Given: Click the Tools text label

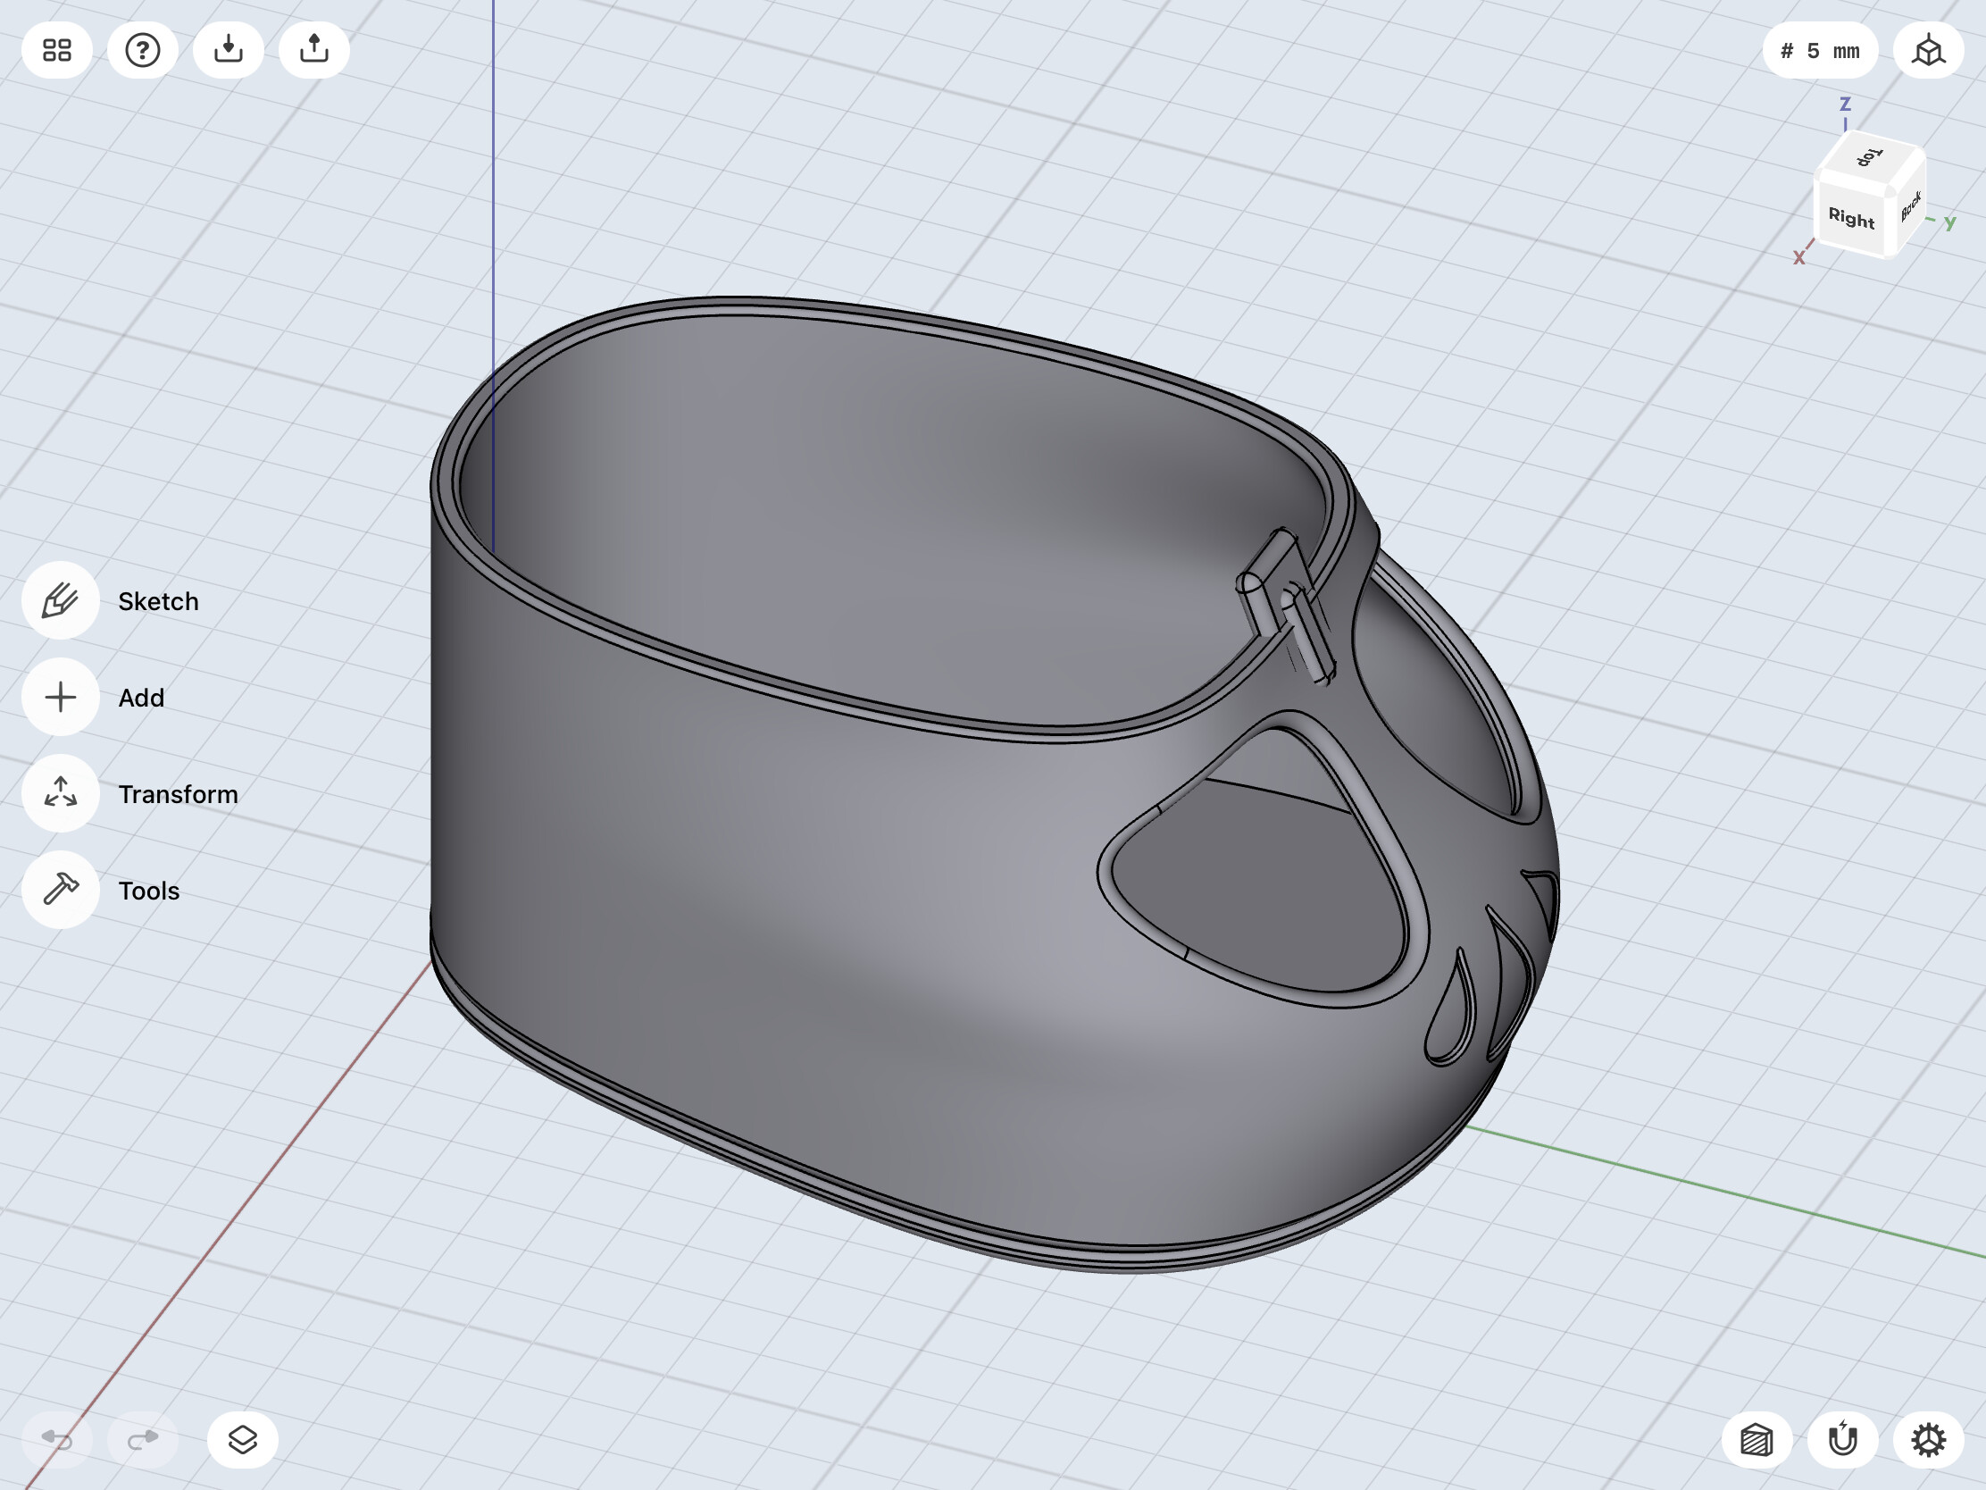Looking at the screenshot, I should tap(149, 890).
